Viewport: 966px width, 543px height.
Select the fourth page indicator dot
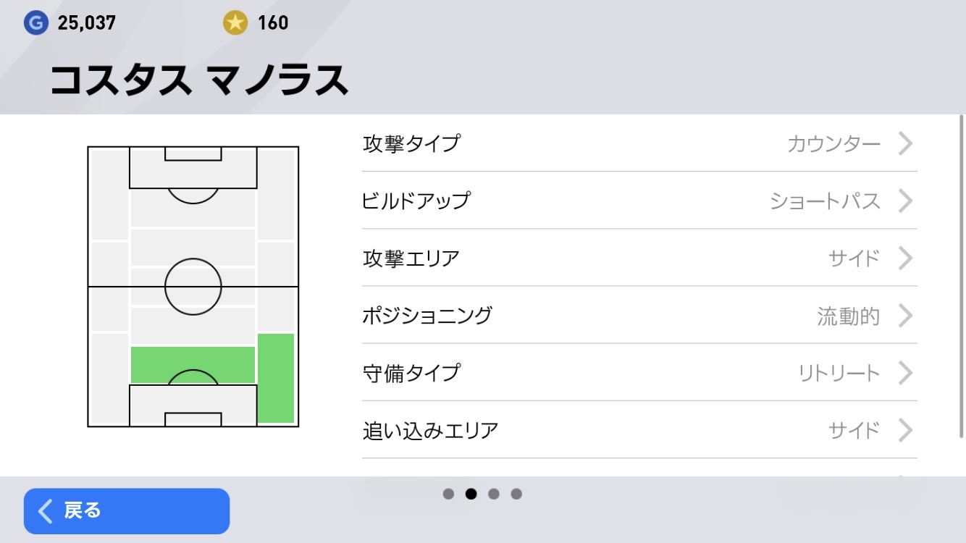pyautogui.click(x=516, y=494)
